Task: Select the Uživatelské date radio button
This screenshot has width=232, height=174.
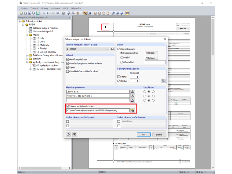Action: click(121, 62)
